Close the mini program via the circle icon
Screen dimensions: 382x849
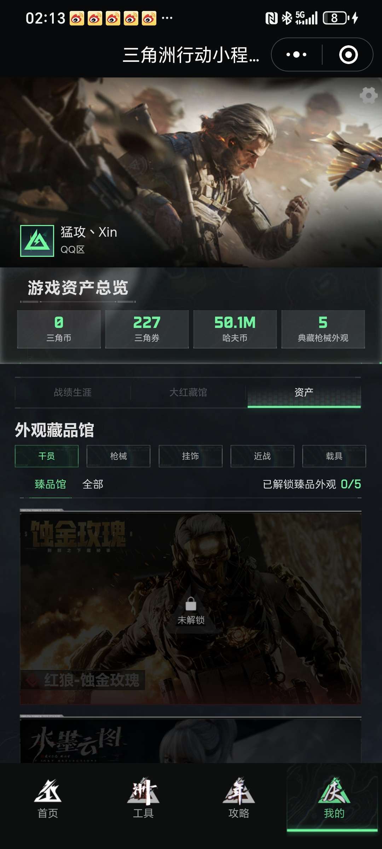348,55
